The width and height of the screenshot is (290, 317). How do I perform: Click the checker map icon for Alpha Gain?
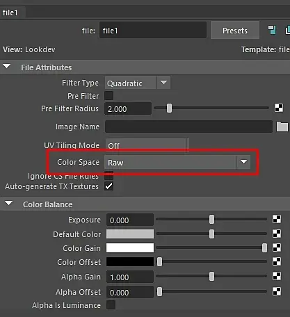pyautogui.click(x=277, y=276)
